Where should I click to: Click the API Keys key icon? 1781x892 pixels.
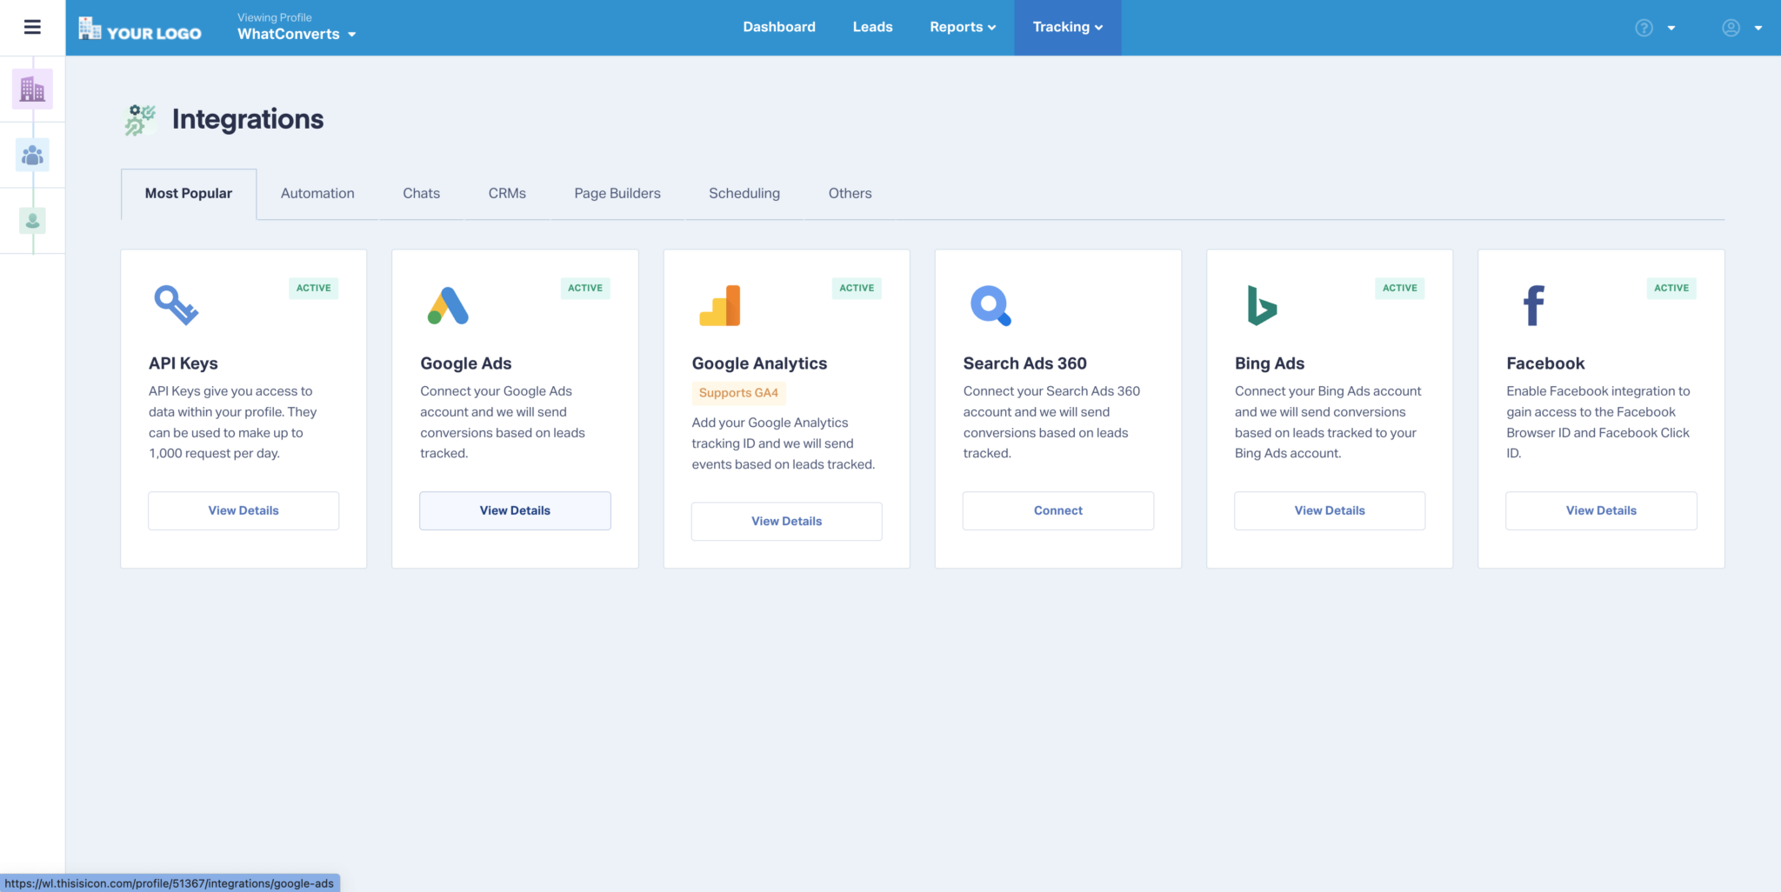(176, 305)
